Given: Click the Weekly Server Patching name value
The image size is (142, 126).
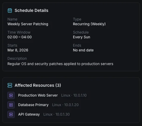Looking at the screenshot, I should coord(28,24).
